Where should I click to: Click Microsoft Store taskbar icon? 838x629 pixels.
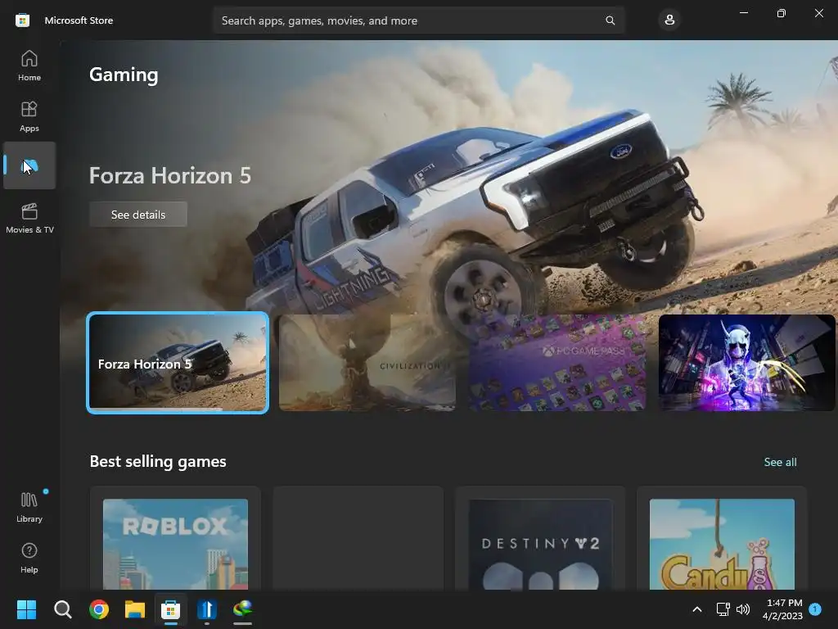click(170, 609)
